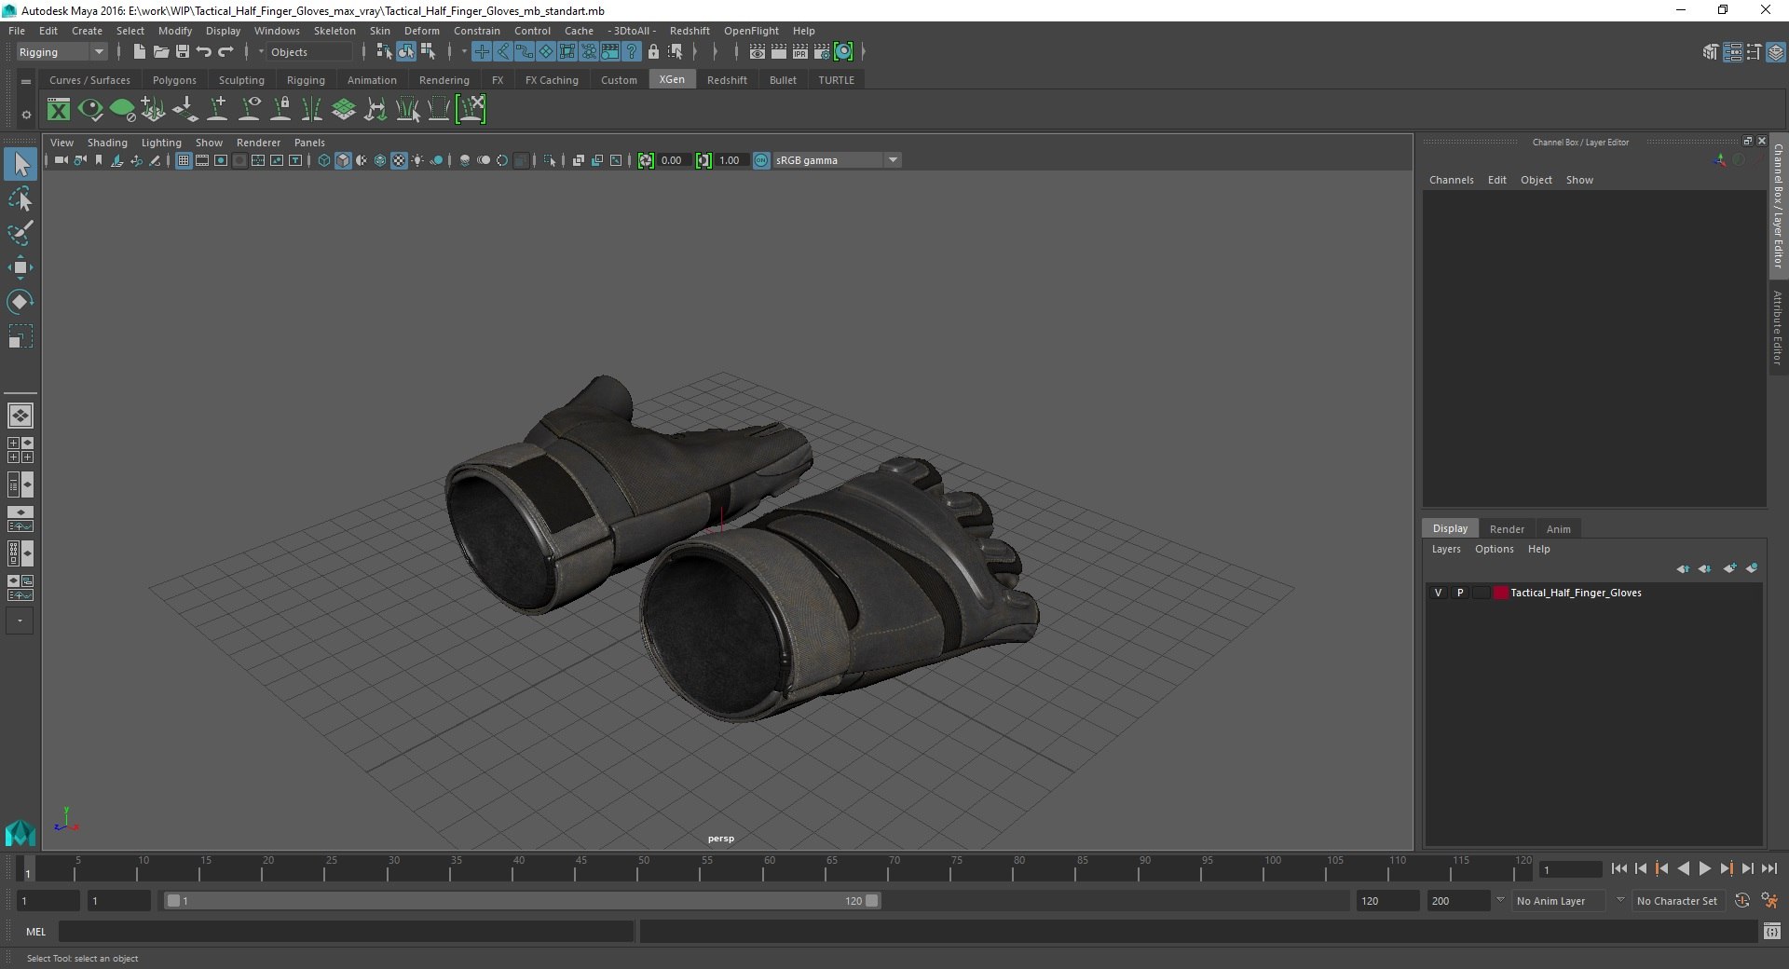Click the Redo arrow icon
1789x969 pixels.
[225, 52]
